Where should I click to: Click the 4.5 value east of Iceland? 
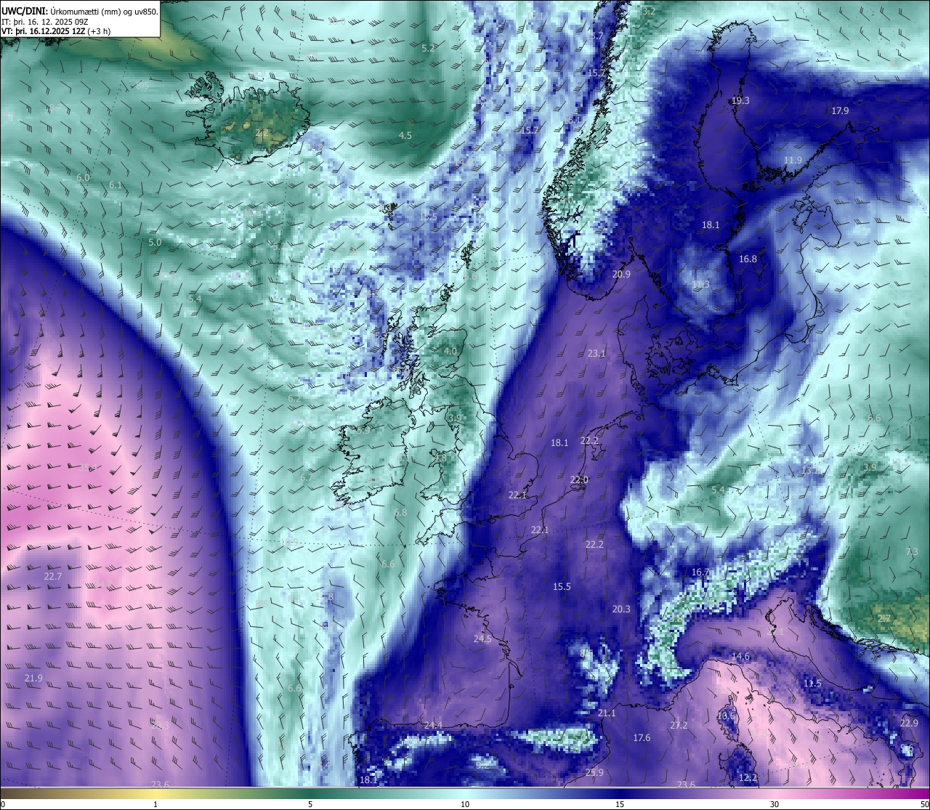pos(405,136)
